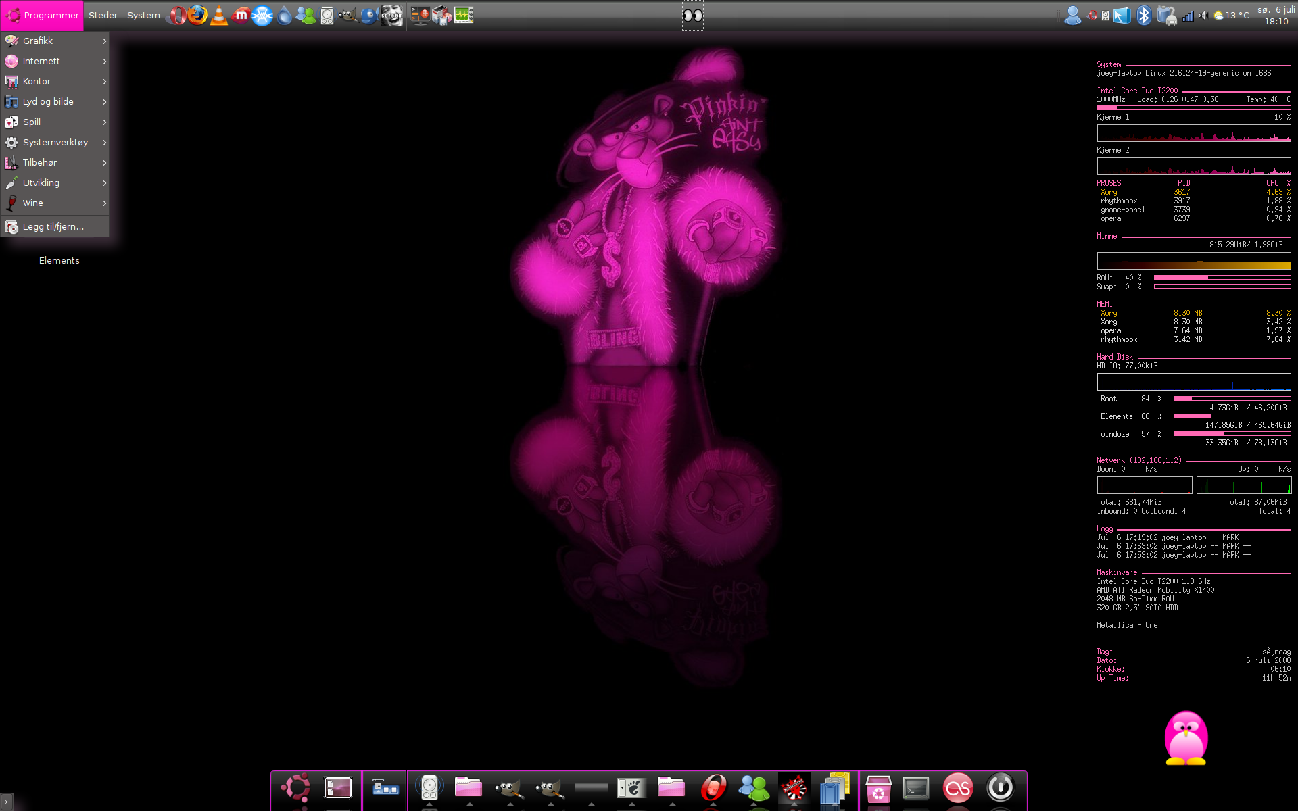The height and width of the screenshot is (811, 1298).
Task: Expand the Internett submenu
Action: point(55,61)
